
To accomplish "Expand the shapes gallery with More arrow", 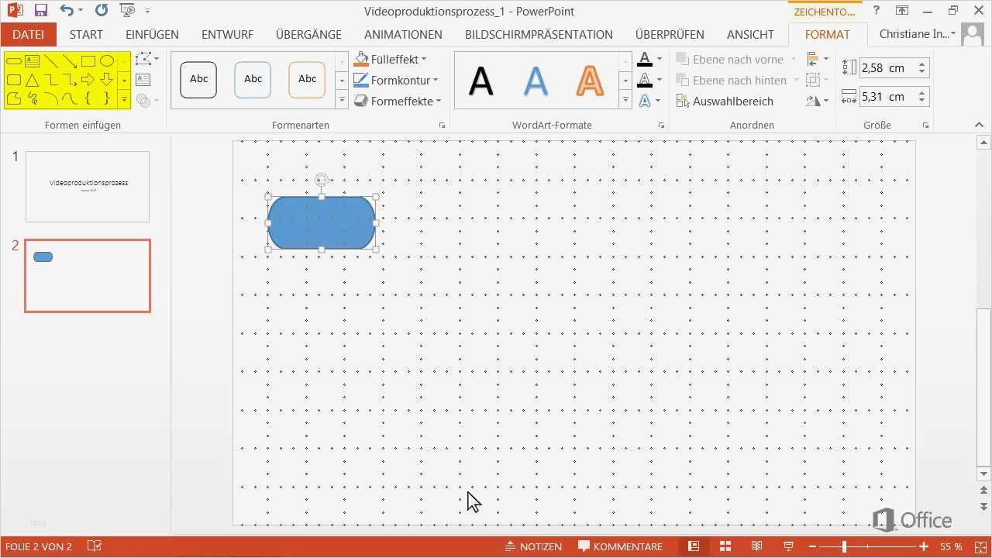I will (124, 99).
